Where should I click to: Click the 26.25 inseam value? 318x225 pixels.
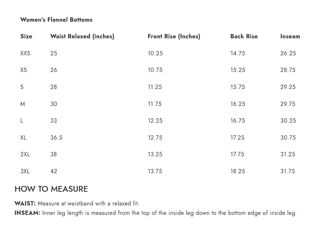pyautogui.click(x=288, y=53)
